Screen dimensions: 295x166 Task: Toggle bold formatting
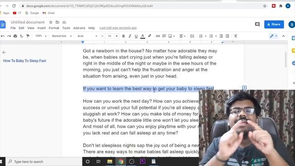click(x=124, y=36)
